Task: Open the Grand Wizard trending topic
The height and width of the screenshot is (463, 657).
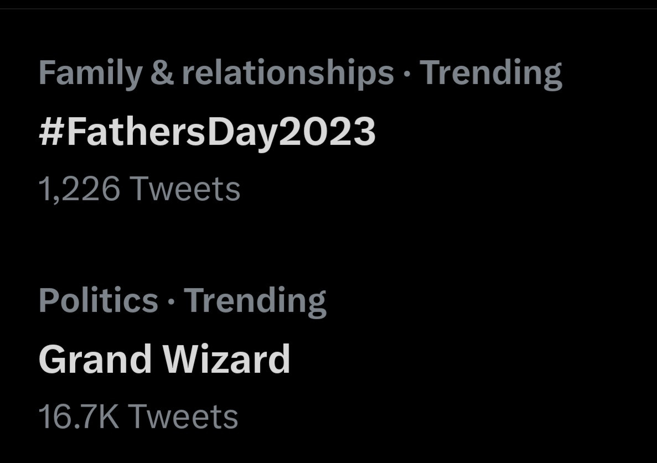Action: click(x=164, y=359)
